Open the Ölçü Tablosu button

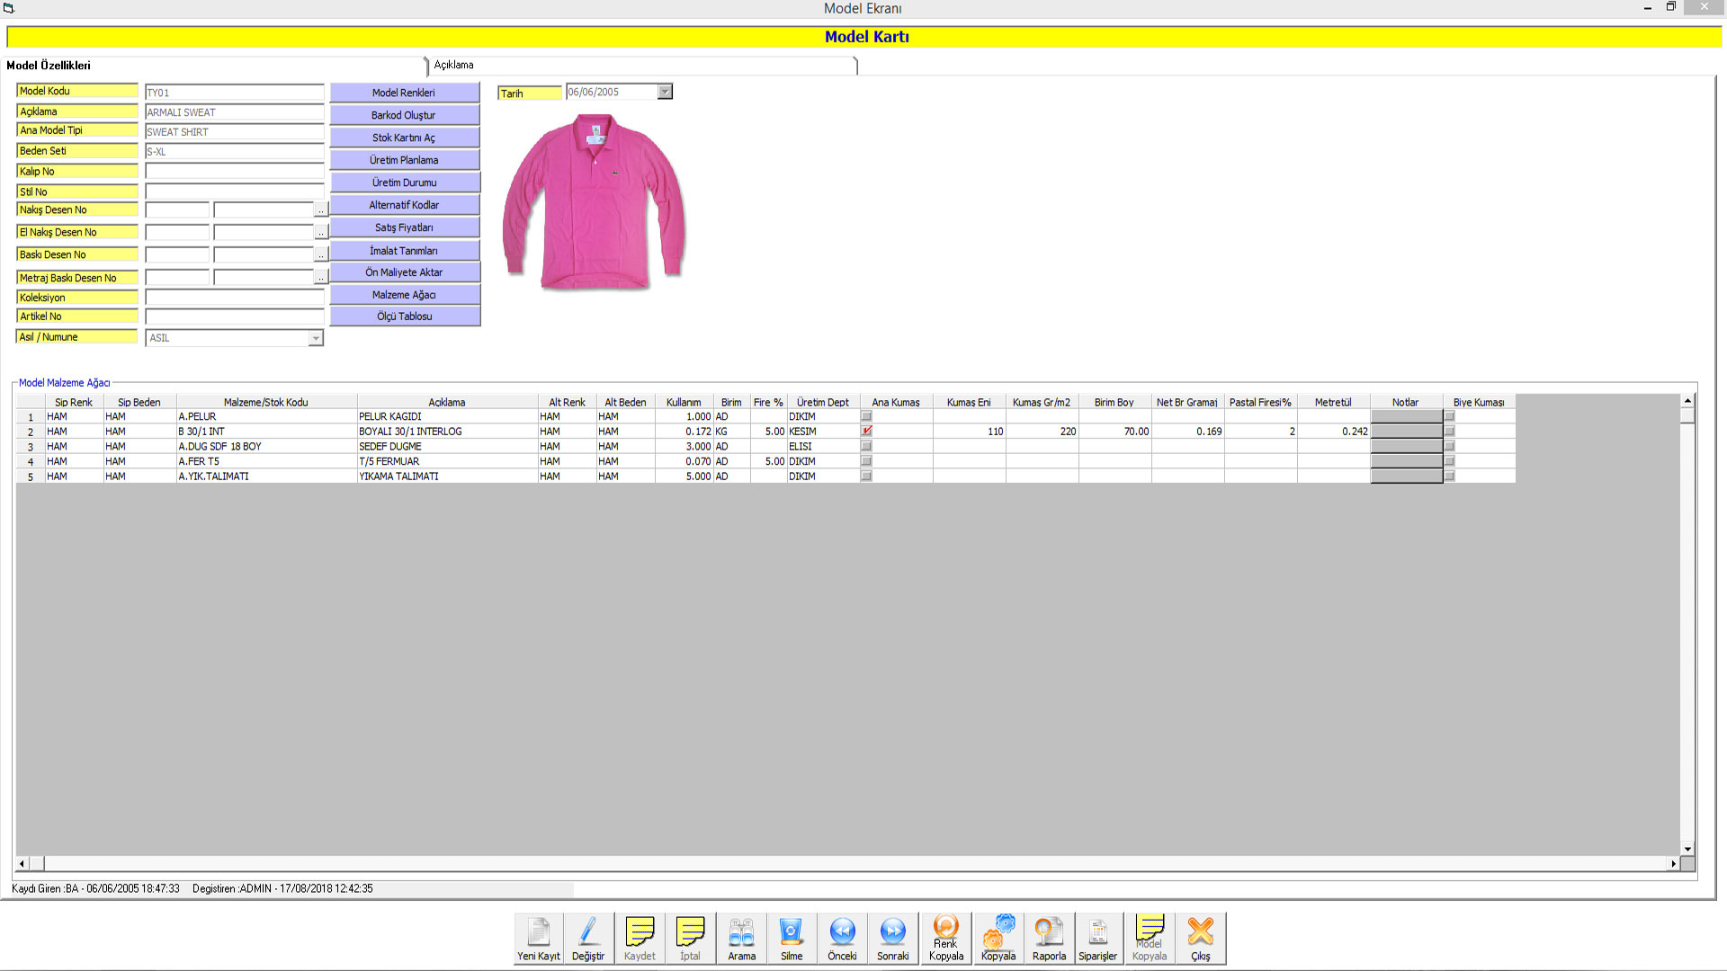404,316
